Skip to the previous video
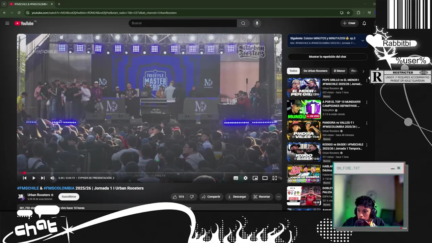Screen dimensions: 432x243 pos(25,178)
